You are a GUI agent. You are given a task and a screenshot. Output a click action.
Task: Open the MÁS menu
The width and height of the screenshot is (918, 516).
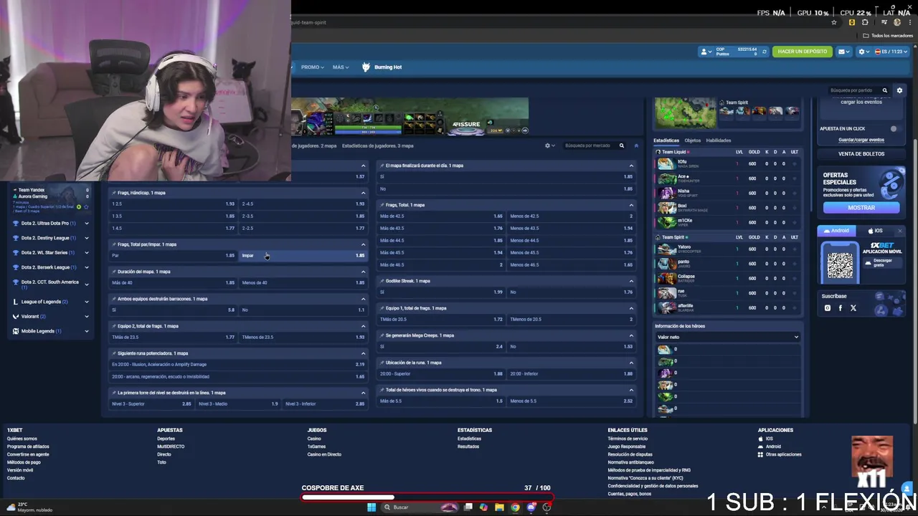pyautogui.click(x=340, y=67)
